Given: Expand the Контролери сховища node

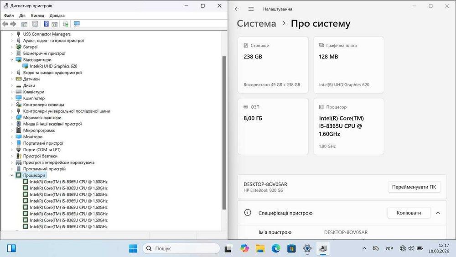Looking at the screenshot, I should [x=12, y=105].
